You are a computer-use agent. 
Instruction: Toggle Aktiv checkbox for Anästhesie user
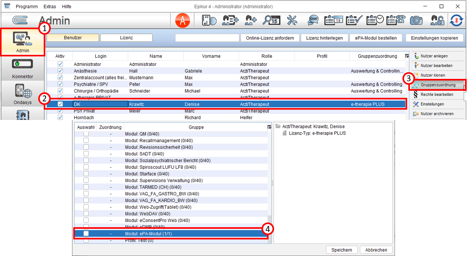[60, 71]
